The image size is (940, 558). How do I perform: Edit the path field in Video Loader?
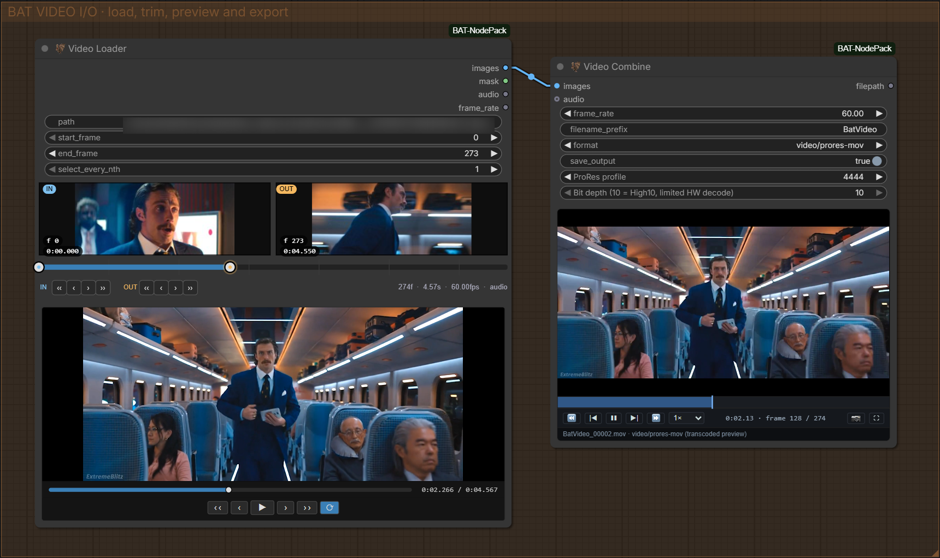[273, 122]
